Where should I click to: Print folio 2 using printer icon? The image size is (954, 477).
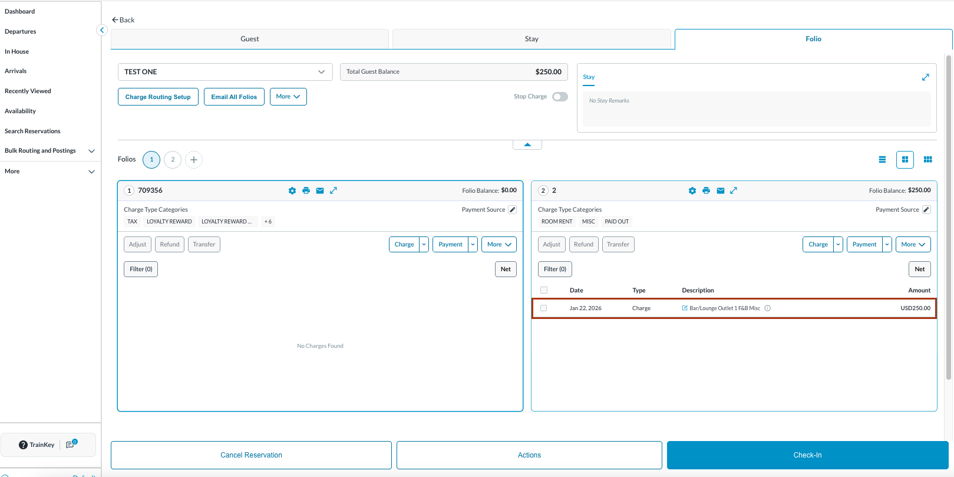(706, 190)
